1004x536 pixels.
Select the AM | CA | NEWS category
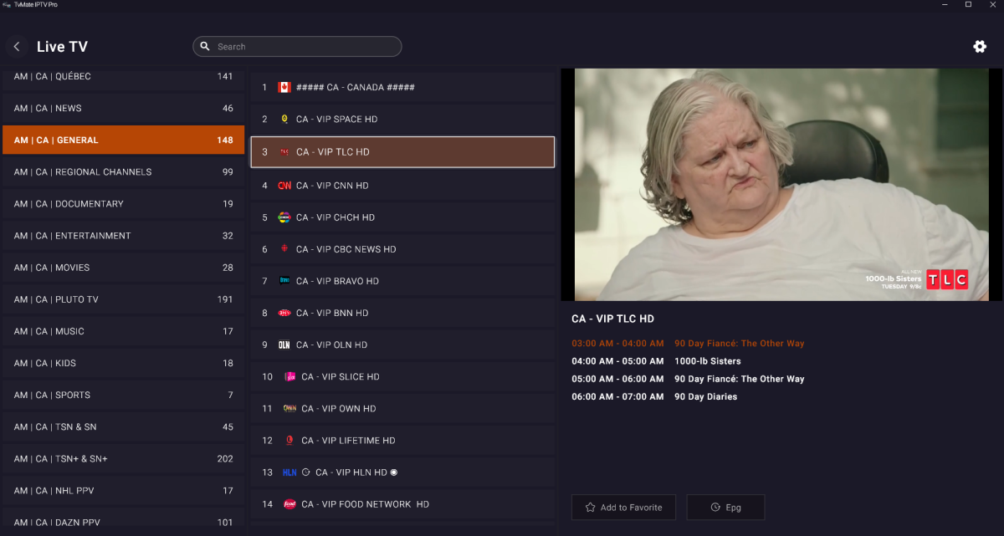pyautogui.click(x=123, y=109)
